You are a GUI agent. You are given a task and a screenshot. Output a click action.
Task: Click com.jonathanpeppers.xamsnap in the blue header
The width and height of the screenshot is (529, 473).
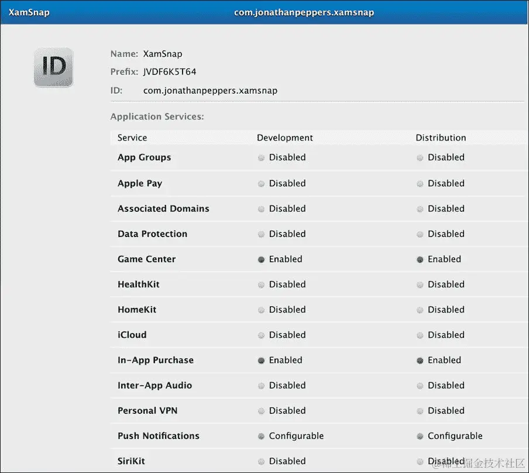pos(304,12)
